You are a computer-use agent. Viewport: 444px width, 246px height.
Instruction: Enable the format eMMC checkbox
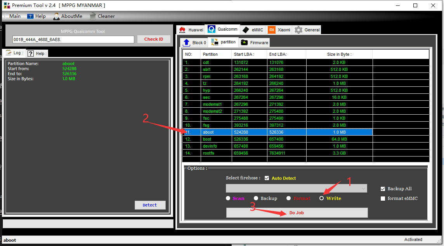383,198
